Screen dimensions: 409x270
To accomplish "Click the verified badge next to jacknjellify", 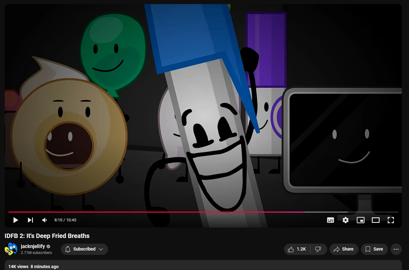I will tap(48, 246).
